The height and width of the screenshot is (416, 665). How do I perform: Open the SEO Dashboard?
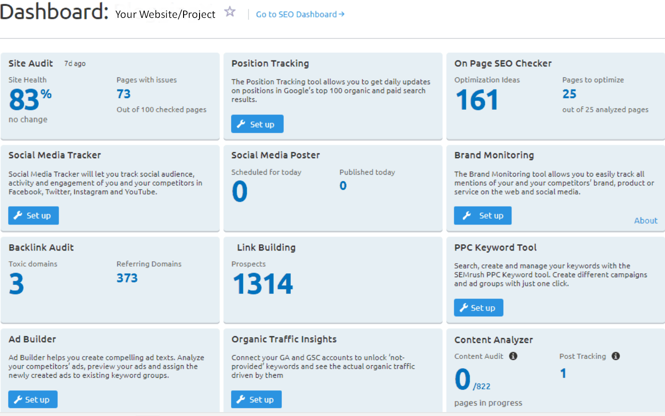click(x=296, y=14)
